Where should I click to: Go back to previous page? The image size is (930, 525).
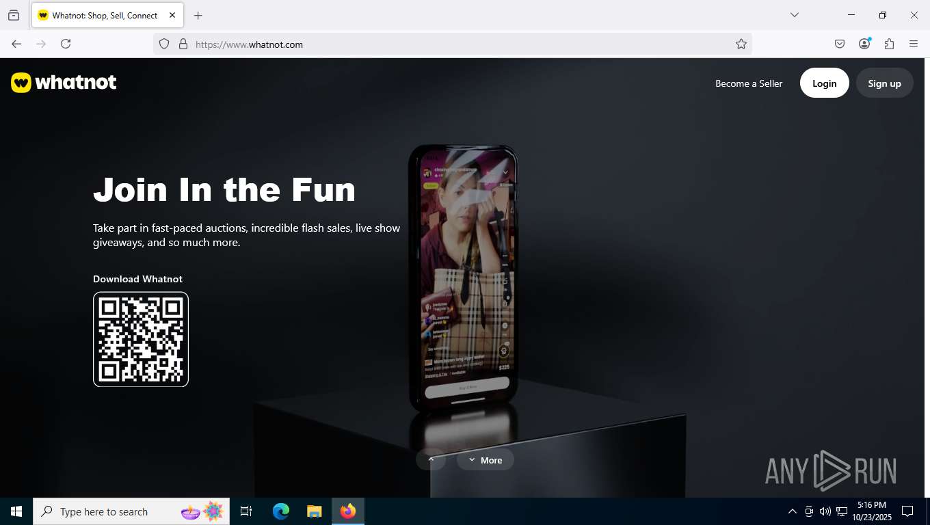point(16,44)
